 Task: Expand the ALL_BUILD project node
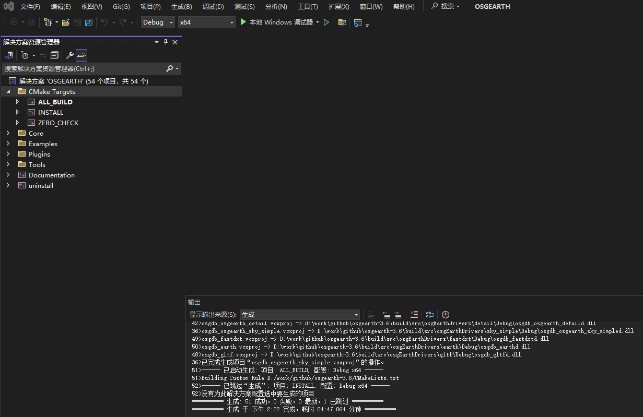point(17,102)
